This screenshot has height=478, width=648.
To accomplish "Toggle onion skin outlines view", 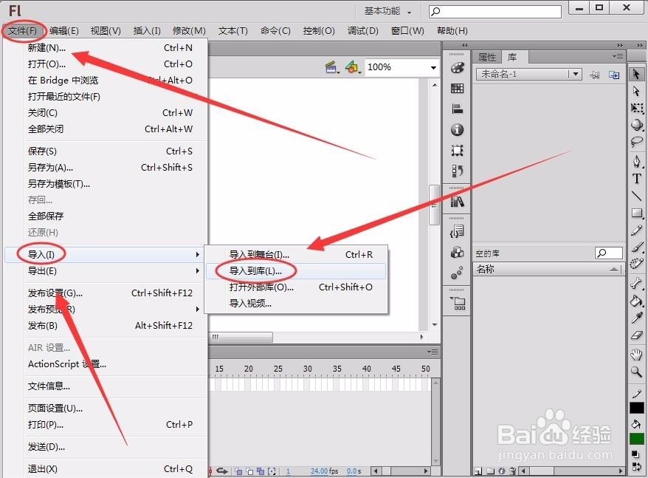I will pyautogui.click(x=250, y=471).
